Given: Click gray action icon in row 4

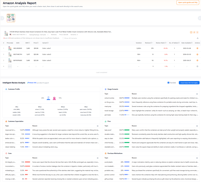Looking at the screenshot, I should tap(198, 66).
